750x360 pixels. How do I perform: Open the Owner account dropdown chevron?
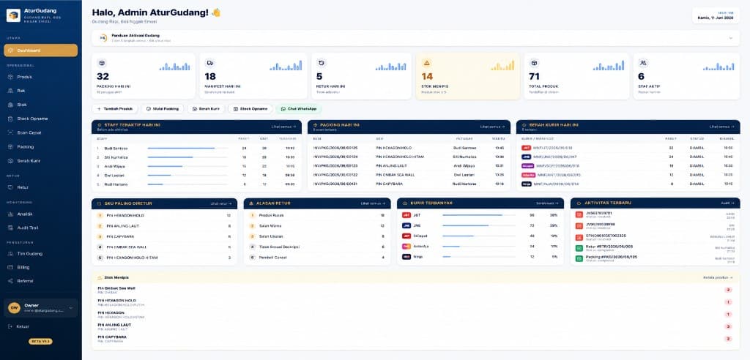(x=71, y=308)
